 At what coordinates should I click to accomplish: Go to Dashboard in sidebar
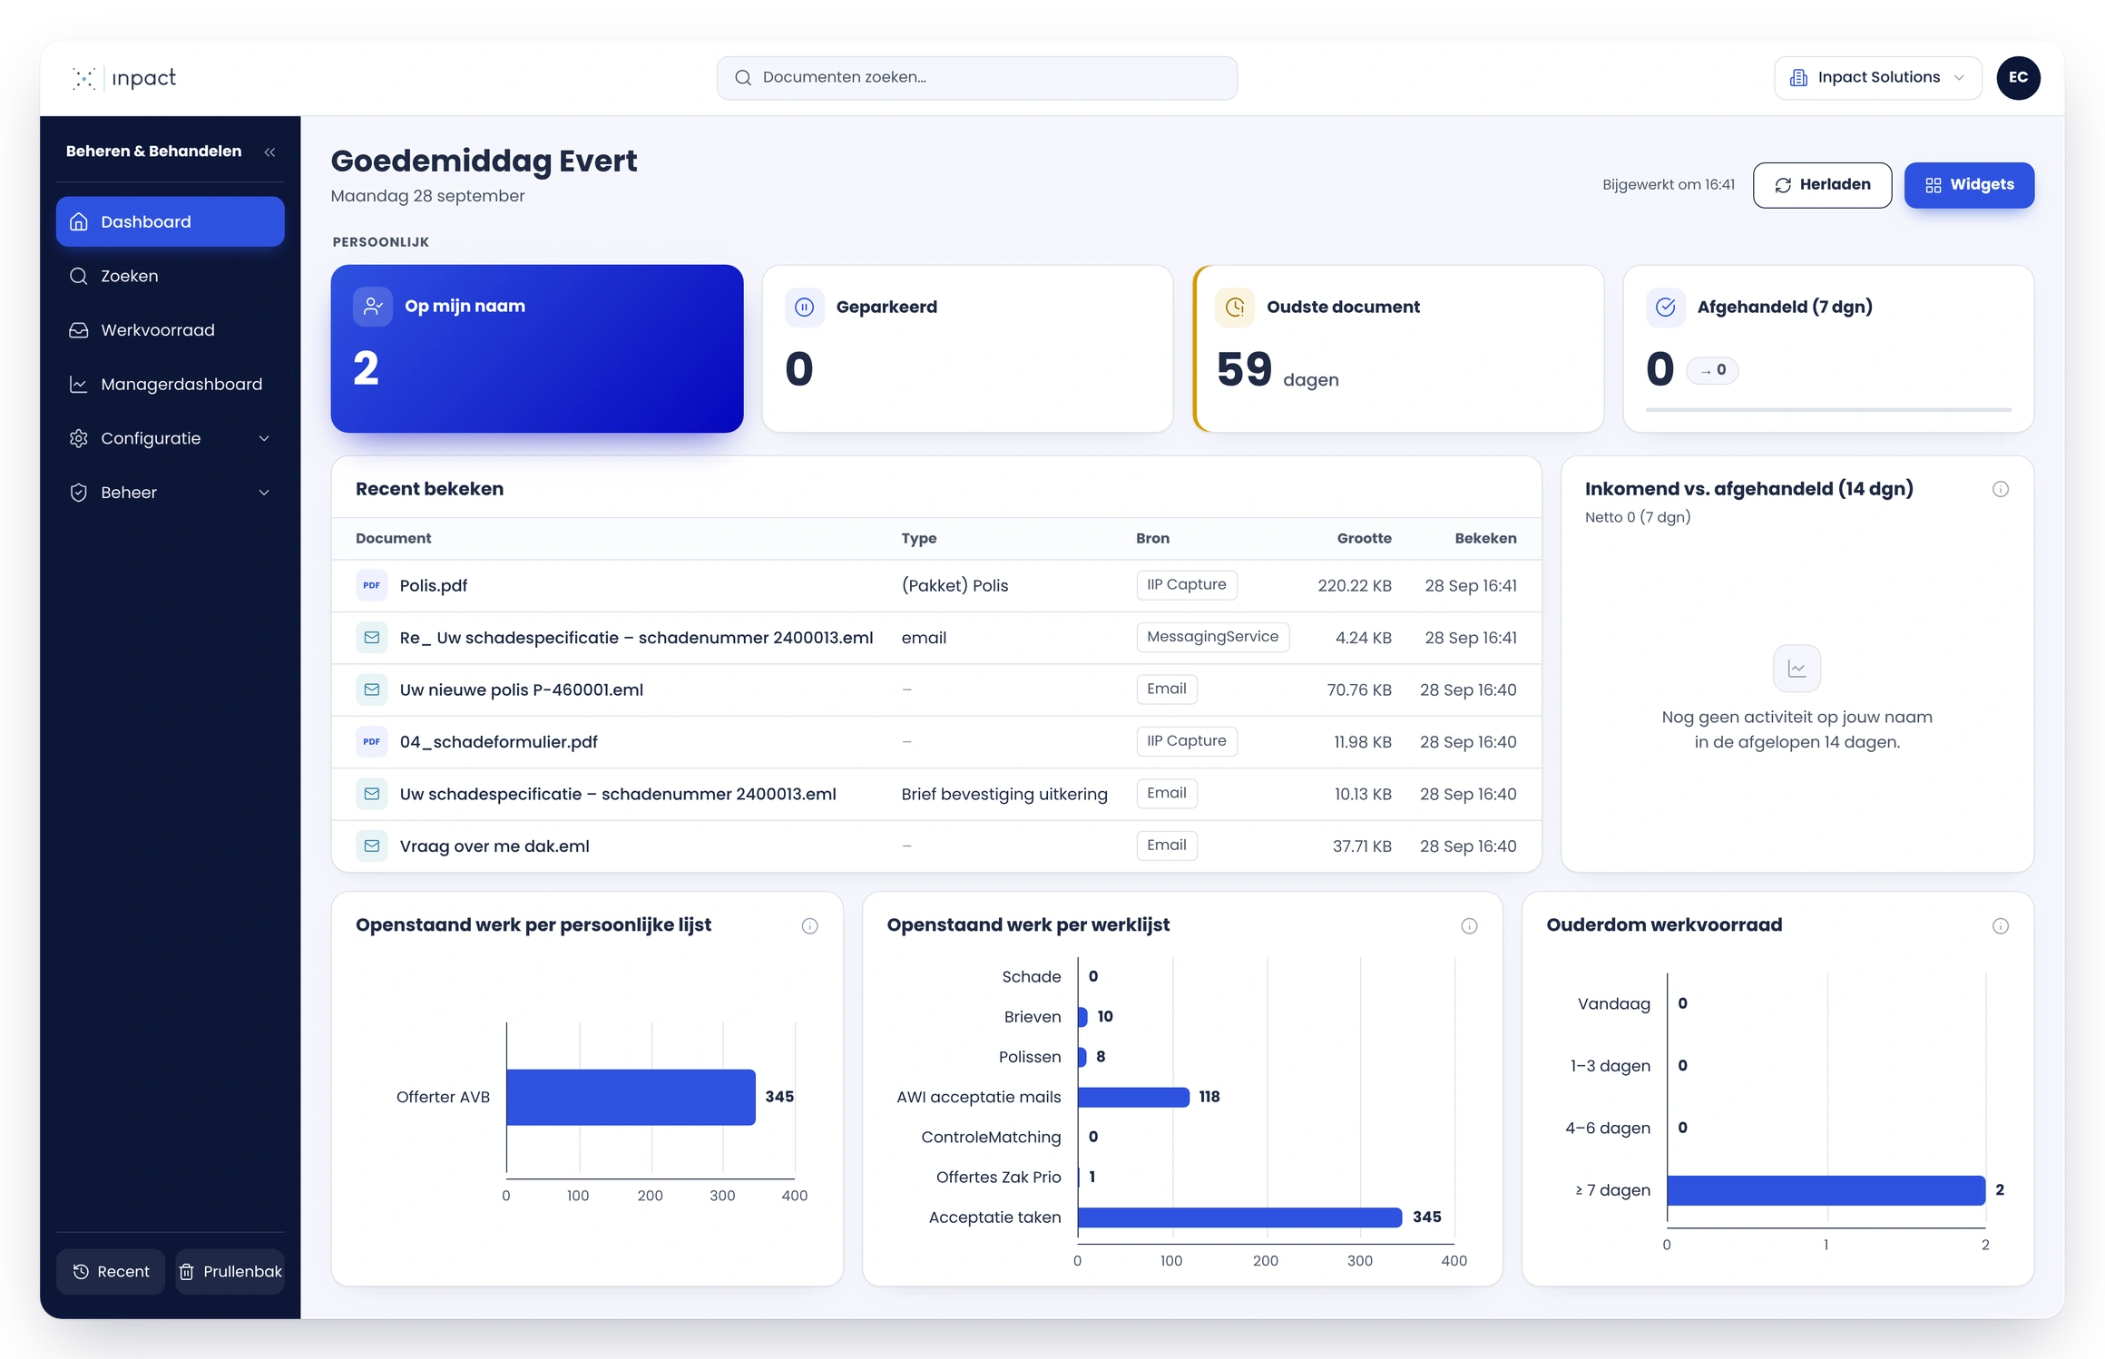(x=170, y=222)
